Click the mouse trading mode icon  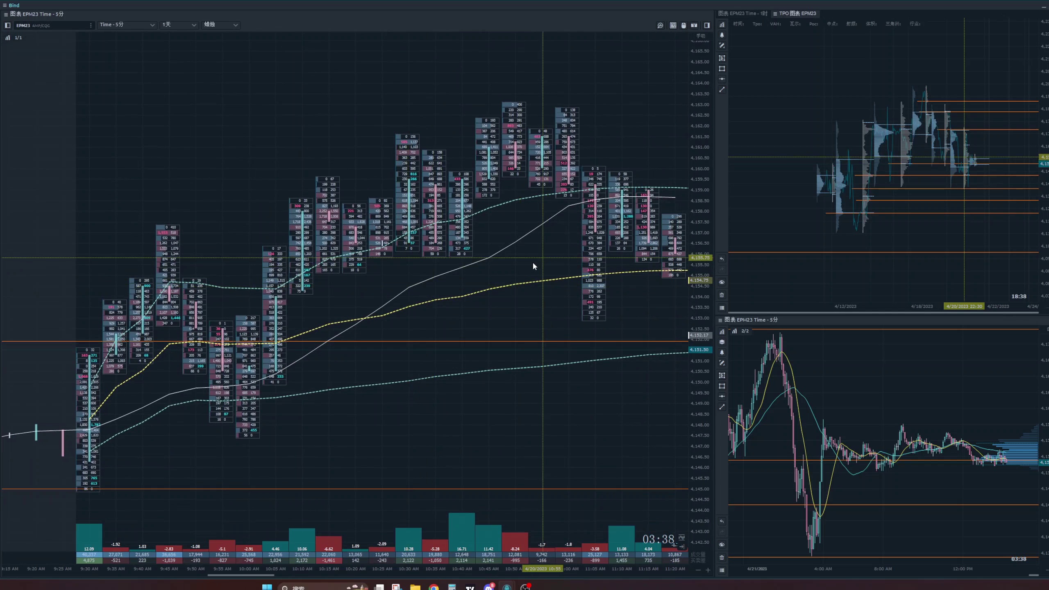[683, 25]
